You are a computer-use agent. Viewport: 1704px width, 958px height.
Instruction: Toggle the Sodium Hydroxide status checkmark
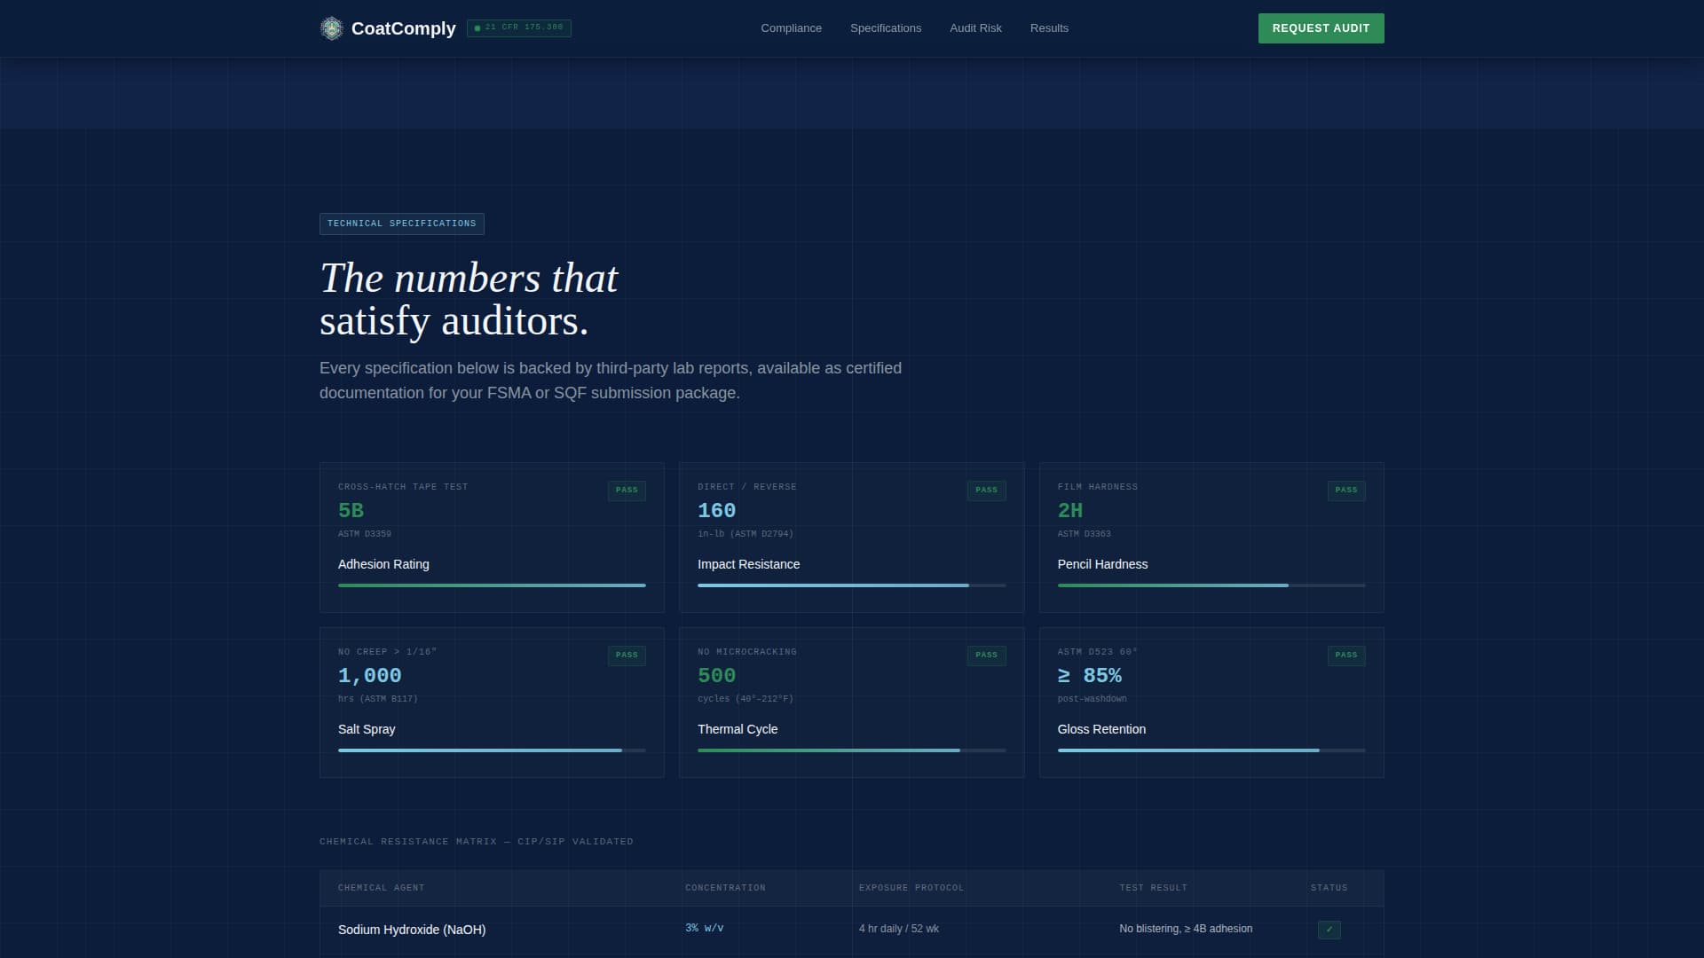[x=1329, y=930]
